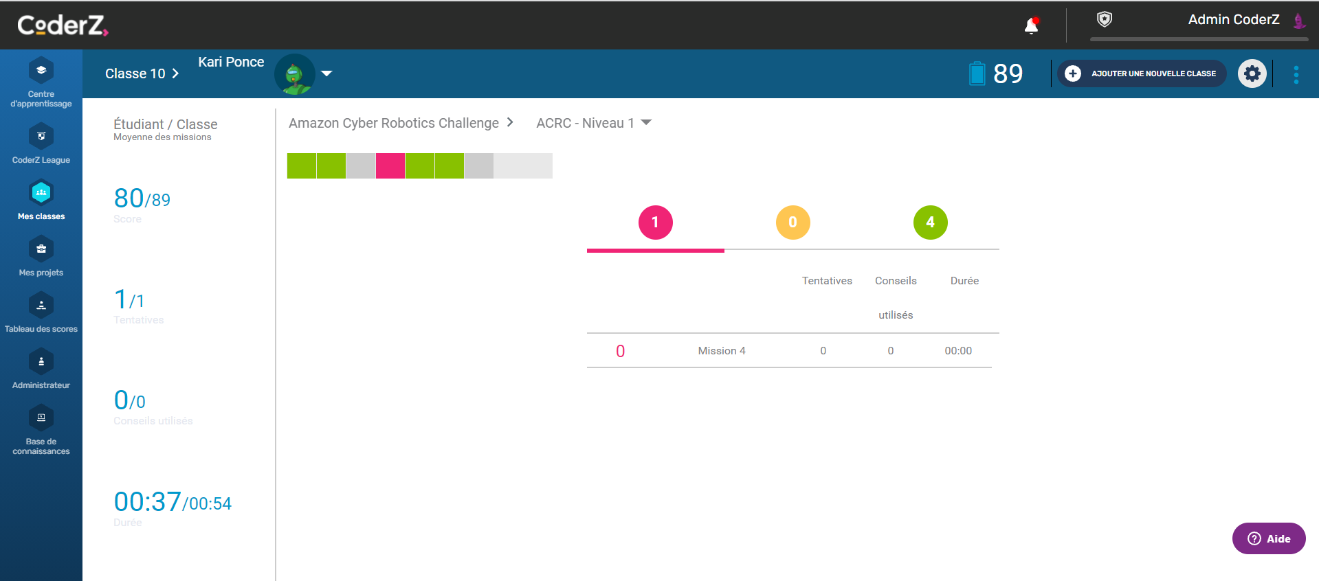1319x581 pixels.
Task: Select the pink failed missions tab
Action: [x=655, y=223]
